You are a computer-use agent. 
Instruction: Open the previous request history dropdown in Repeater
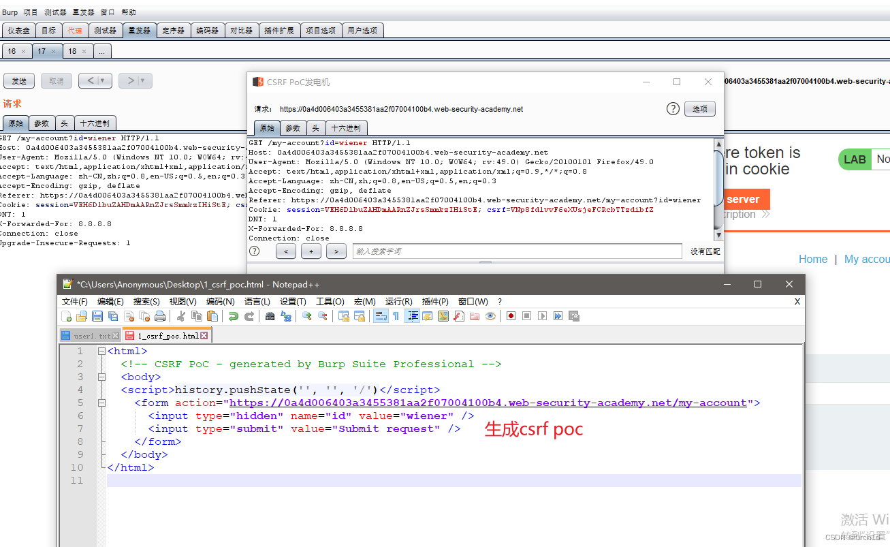pos(104,81)
